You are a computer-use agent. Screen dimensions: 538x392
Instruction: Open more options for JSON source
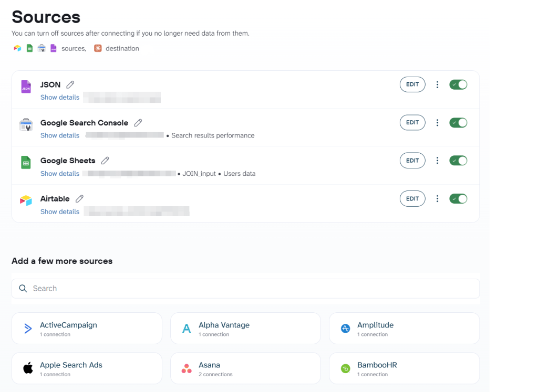437,84
